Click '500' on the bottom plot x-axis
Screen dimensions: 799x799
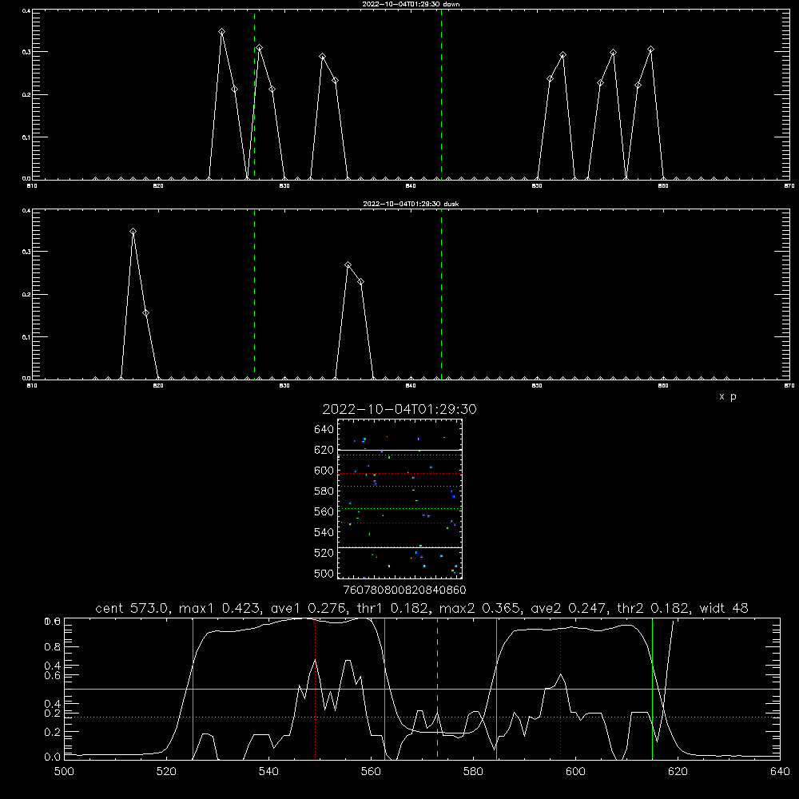point(64,772)
